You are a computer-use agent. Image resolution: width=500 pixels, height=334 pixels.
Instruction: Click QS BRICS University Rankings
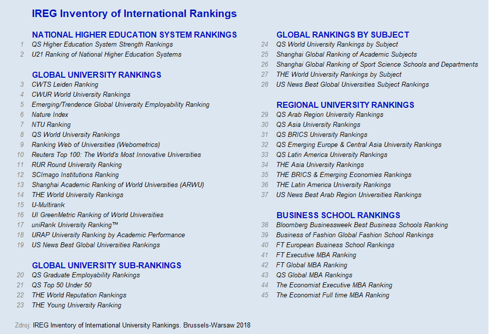(322, 135)
